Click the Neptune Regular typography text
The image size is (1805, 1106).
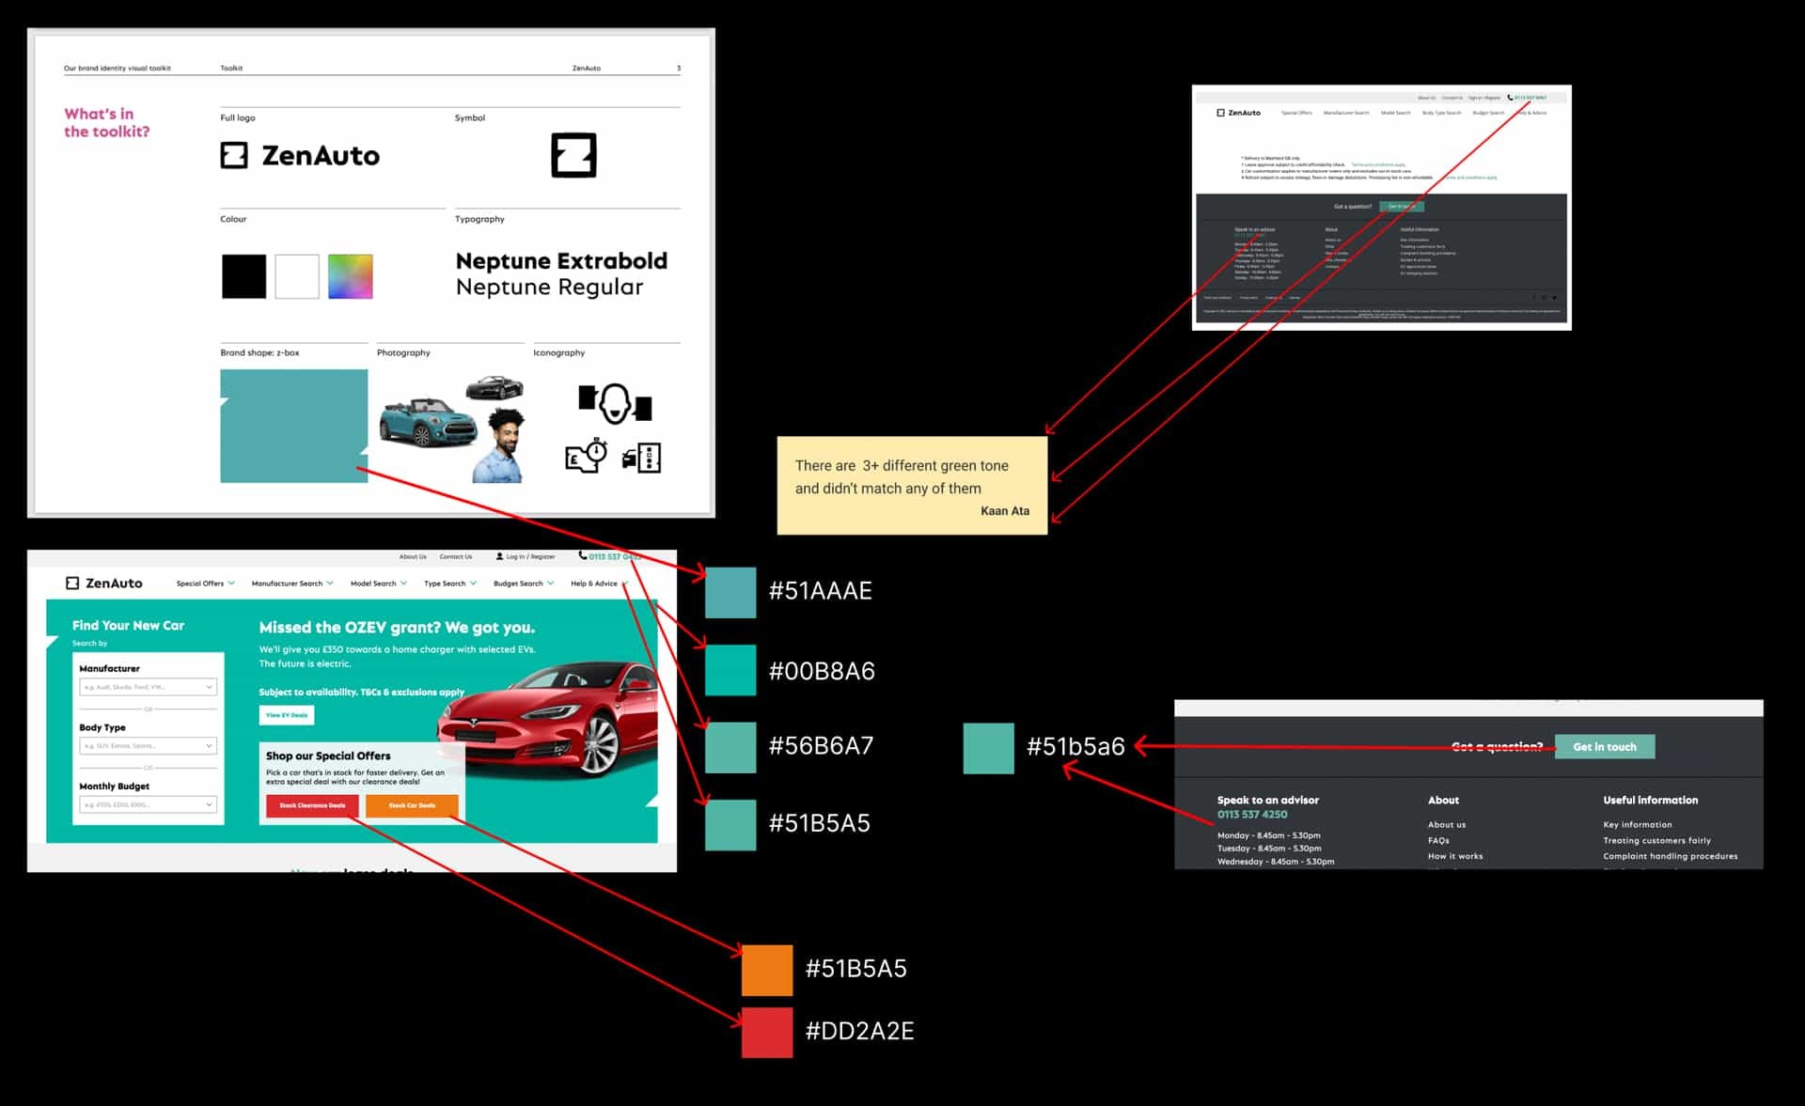tap(550, 287)
